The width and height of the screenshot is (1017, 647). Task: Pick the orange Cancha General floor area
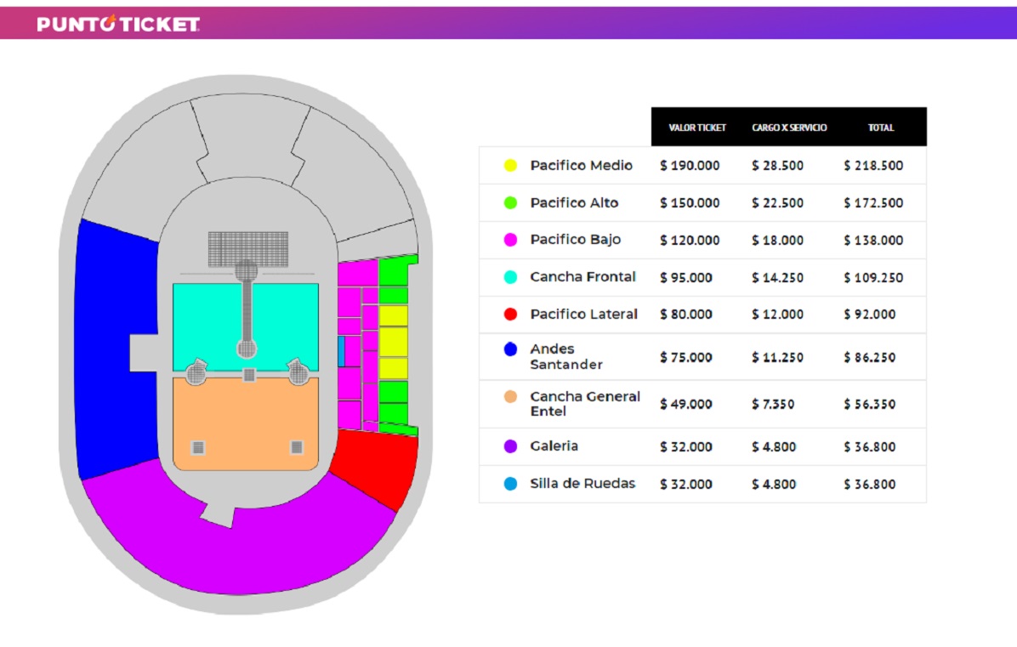[245, 421]
